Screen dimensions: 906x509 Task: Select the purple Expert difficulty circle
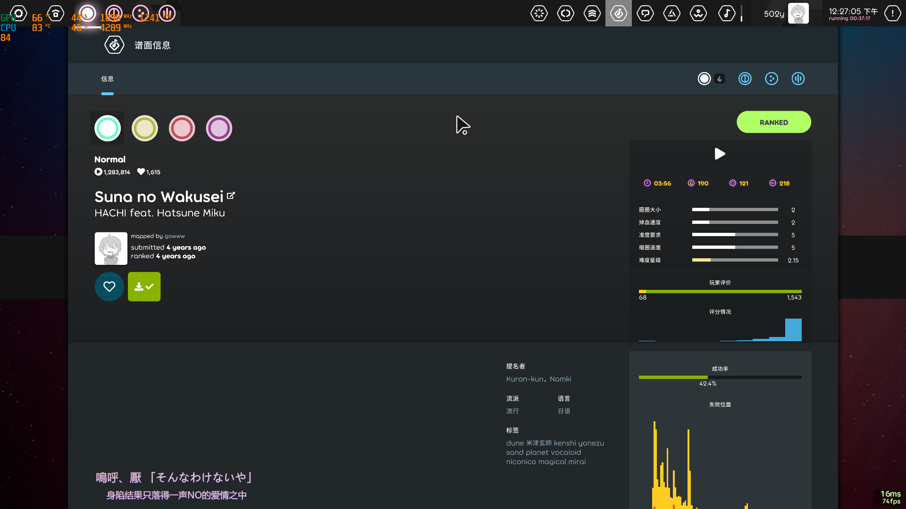(219, 128)
